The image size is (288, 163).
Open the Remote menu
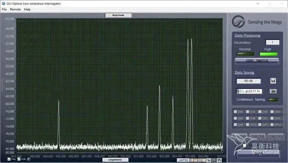(x=15, y=9)
